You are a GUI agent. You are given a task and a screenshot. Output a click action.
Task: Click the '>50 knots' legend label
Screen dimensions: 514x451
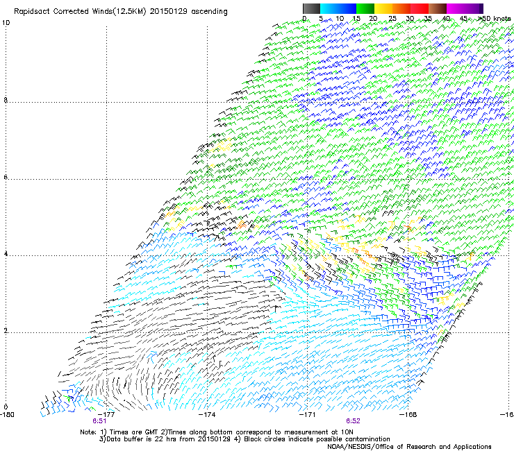point(495,19)
